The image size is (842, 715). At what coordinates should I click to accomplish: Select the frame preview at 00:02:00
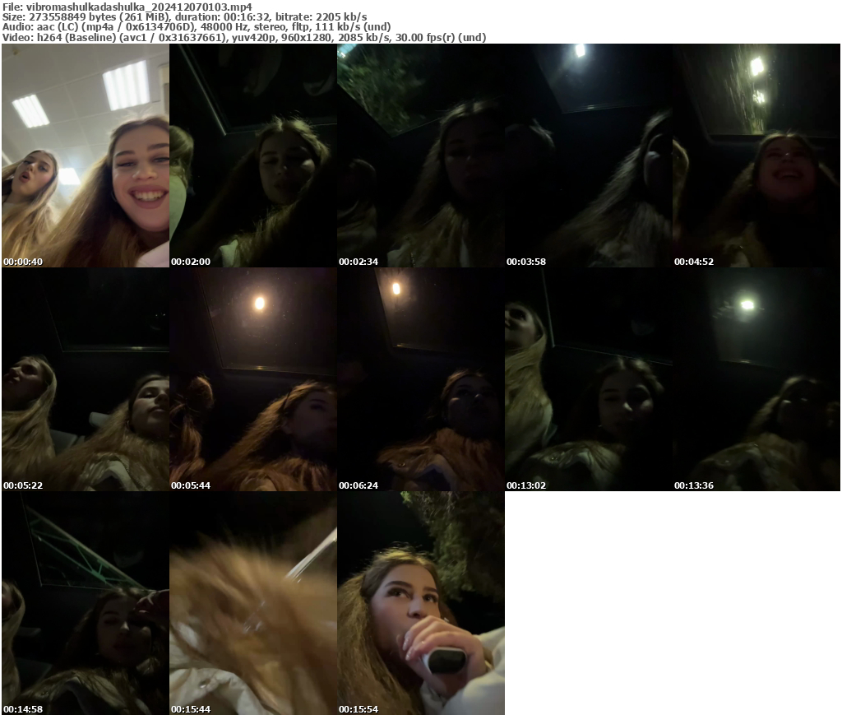[x=252, y=156]
